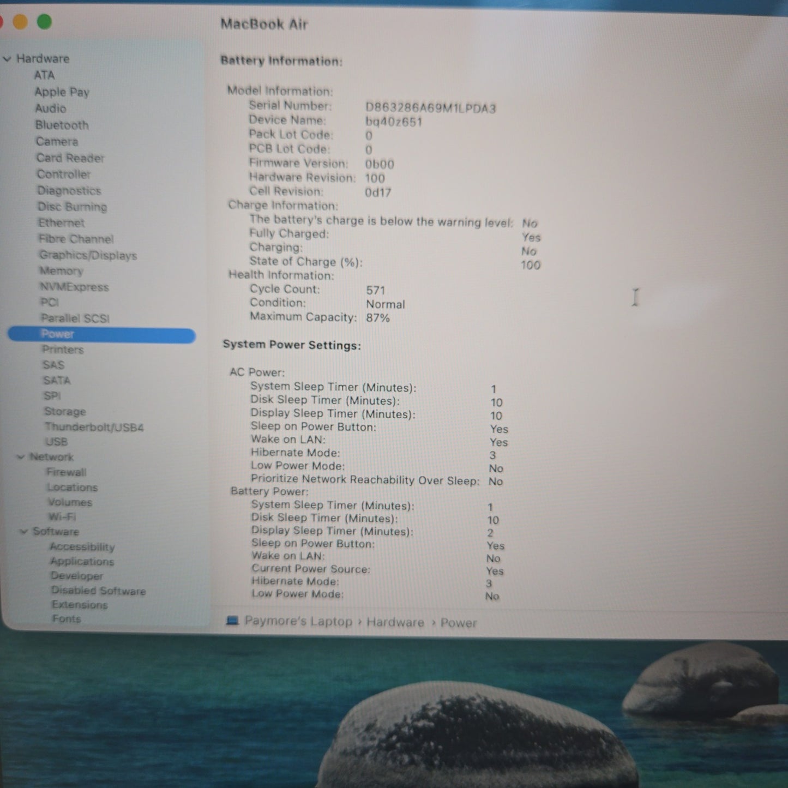Click the yellow minimize window button
The image size is (788, 788).
point(20,22)
